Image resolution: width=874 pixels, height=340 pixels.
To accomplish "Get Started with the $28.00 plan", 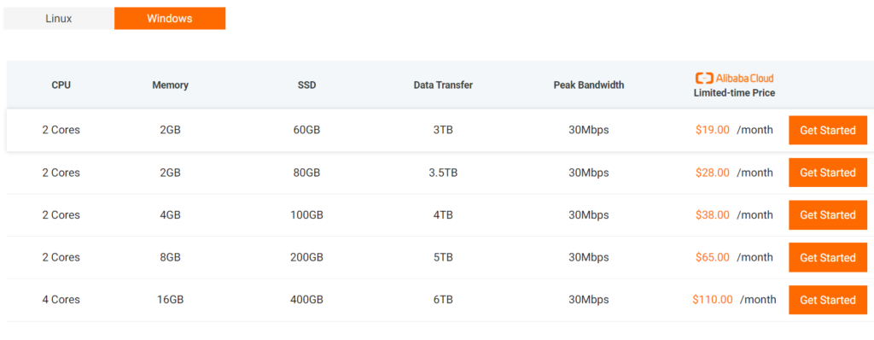I will [x=828, y=173].
